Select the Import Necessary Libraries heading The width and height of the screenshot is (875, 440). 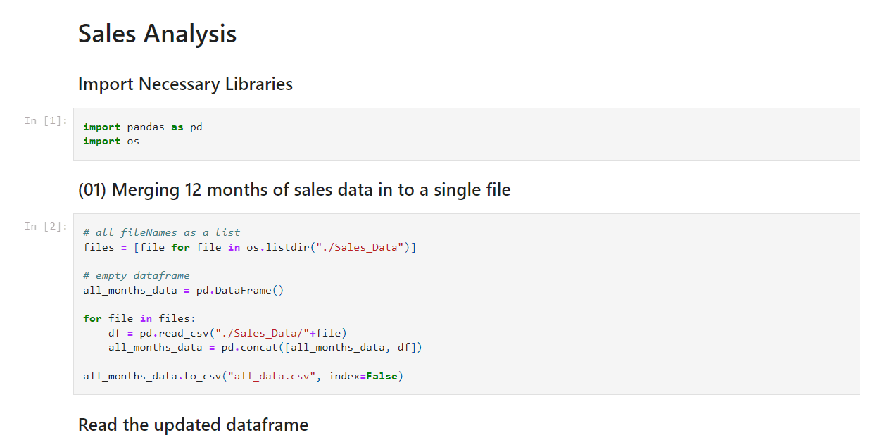coord(185,84)
